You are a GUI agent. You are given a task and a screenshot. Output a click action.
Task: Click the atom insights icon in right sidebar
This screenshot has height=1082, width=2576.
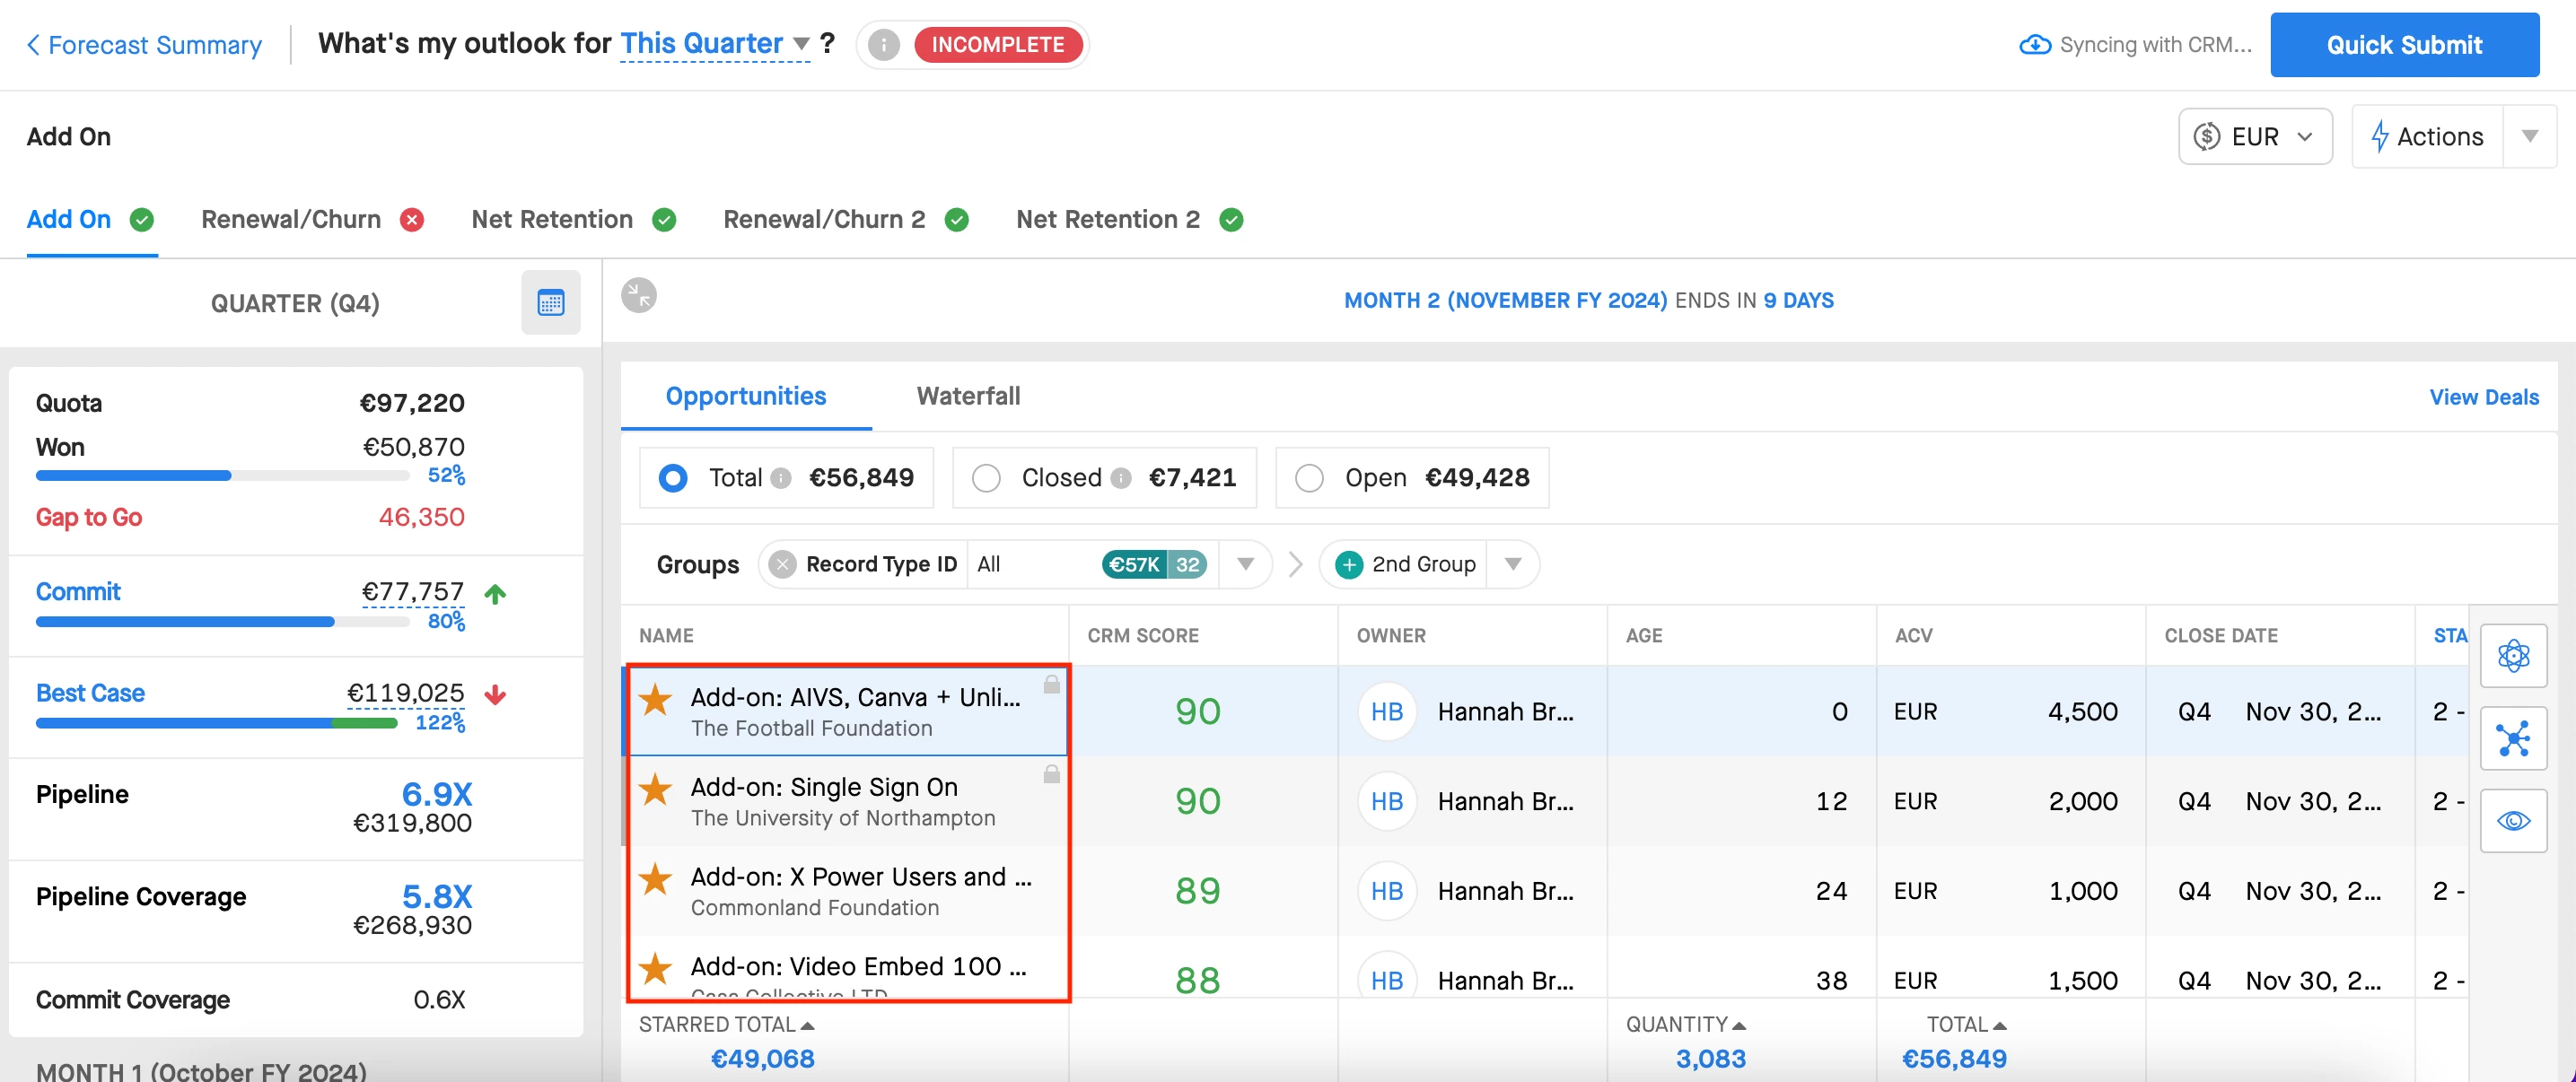2512,656
